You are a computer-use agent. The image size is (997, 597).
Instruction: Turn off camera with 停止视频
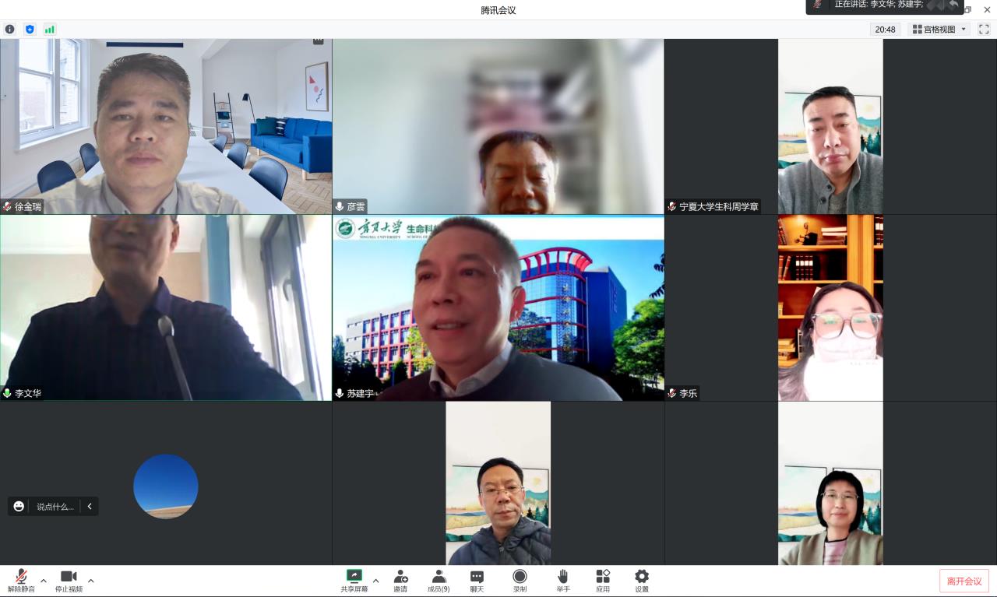pyautogui.click(x=69, y=581)
